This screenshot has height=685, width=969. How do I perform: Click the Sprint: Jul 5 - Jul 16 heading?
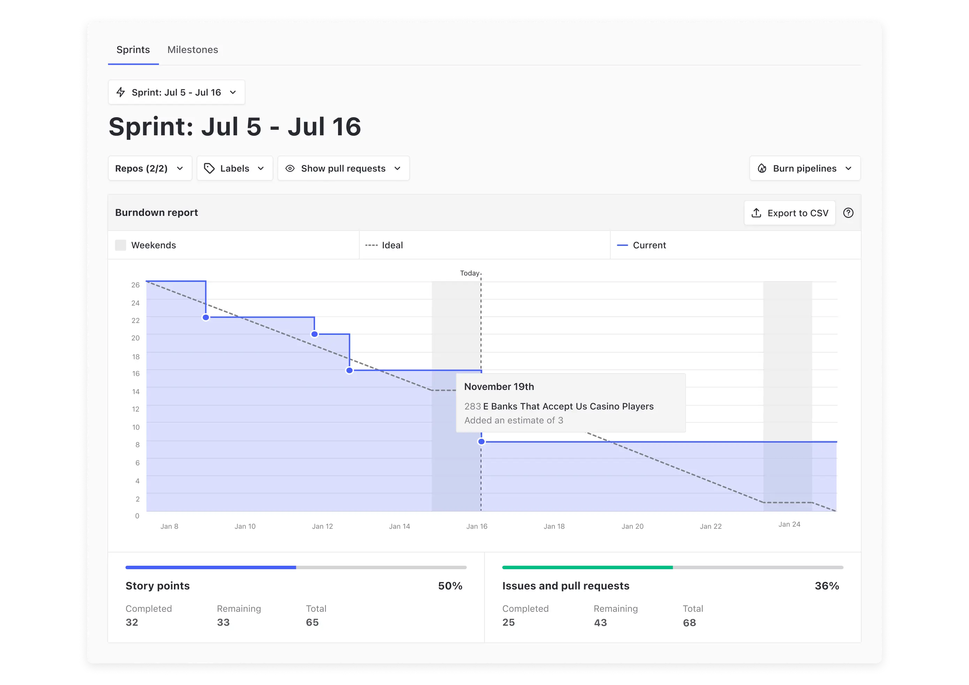[235, 127]
